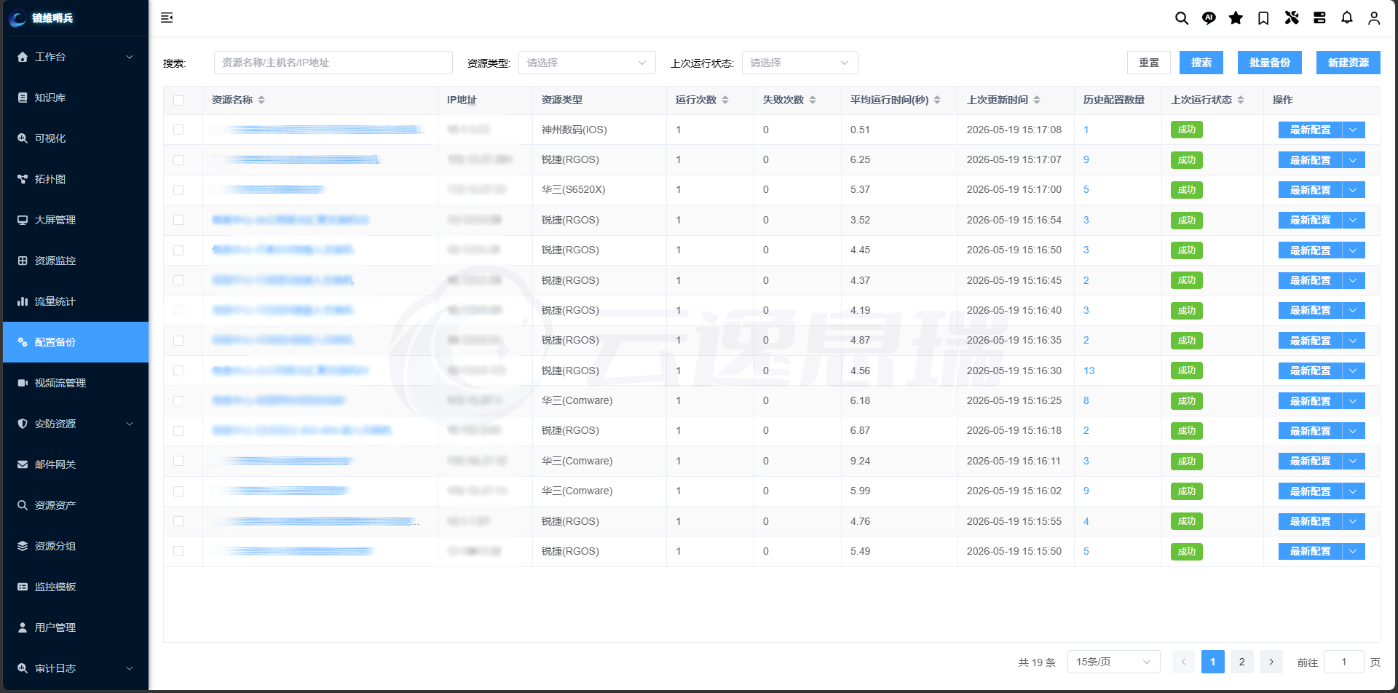Screen dimensions: 1398x693
Task: Open 最新配置 dropdown arrow for 华三(S6520X) row
Action: pos(1354,190)
